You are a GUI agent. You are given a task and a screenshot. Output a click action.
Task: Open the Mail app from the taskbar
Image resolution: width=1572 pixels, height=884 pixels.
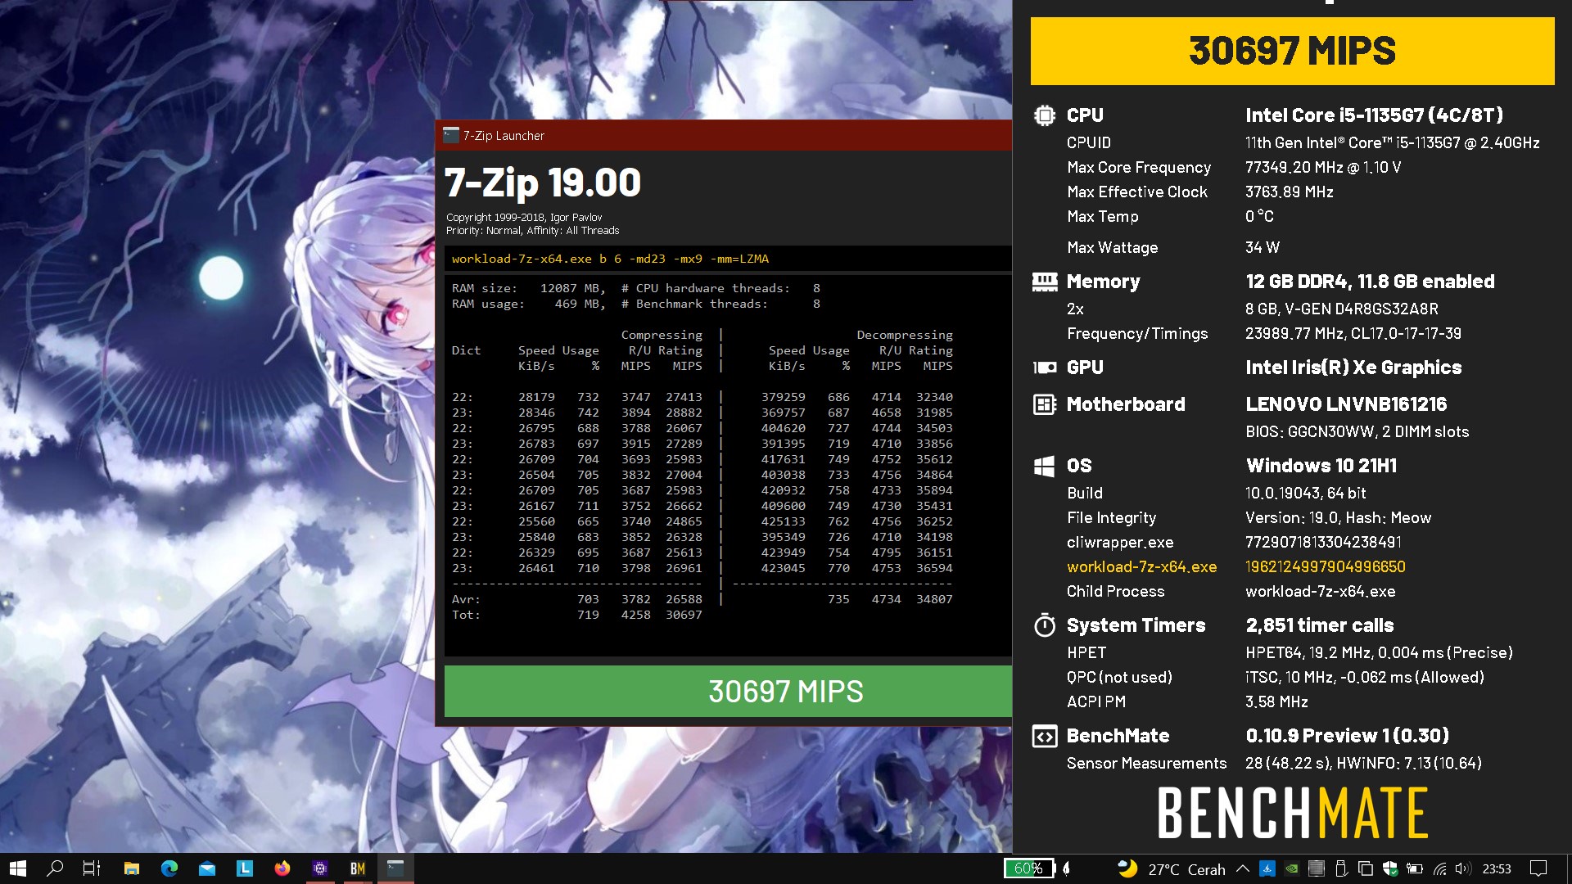pos(207,868)
